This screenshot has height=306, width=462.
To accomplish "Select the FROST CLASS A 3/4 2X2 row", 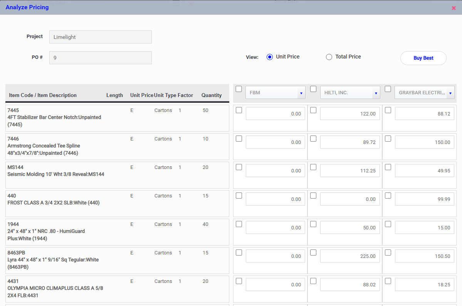I will point(117,204).
